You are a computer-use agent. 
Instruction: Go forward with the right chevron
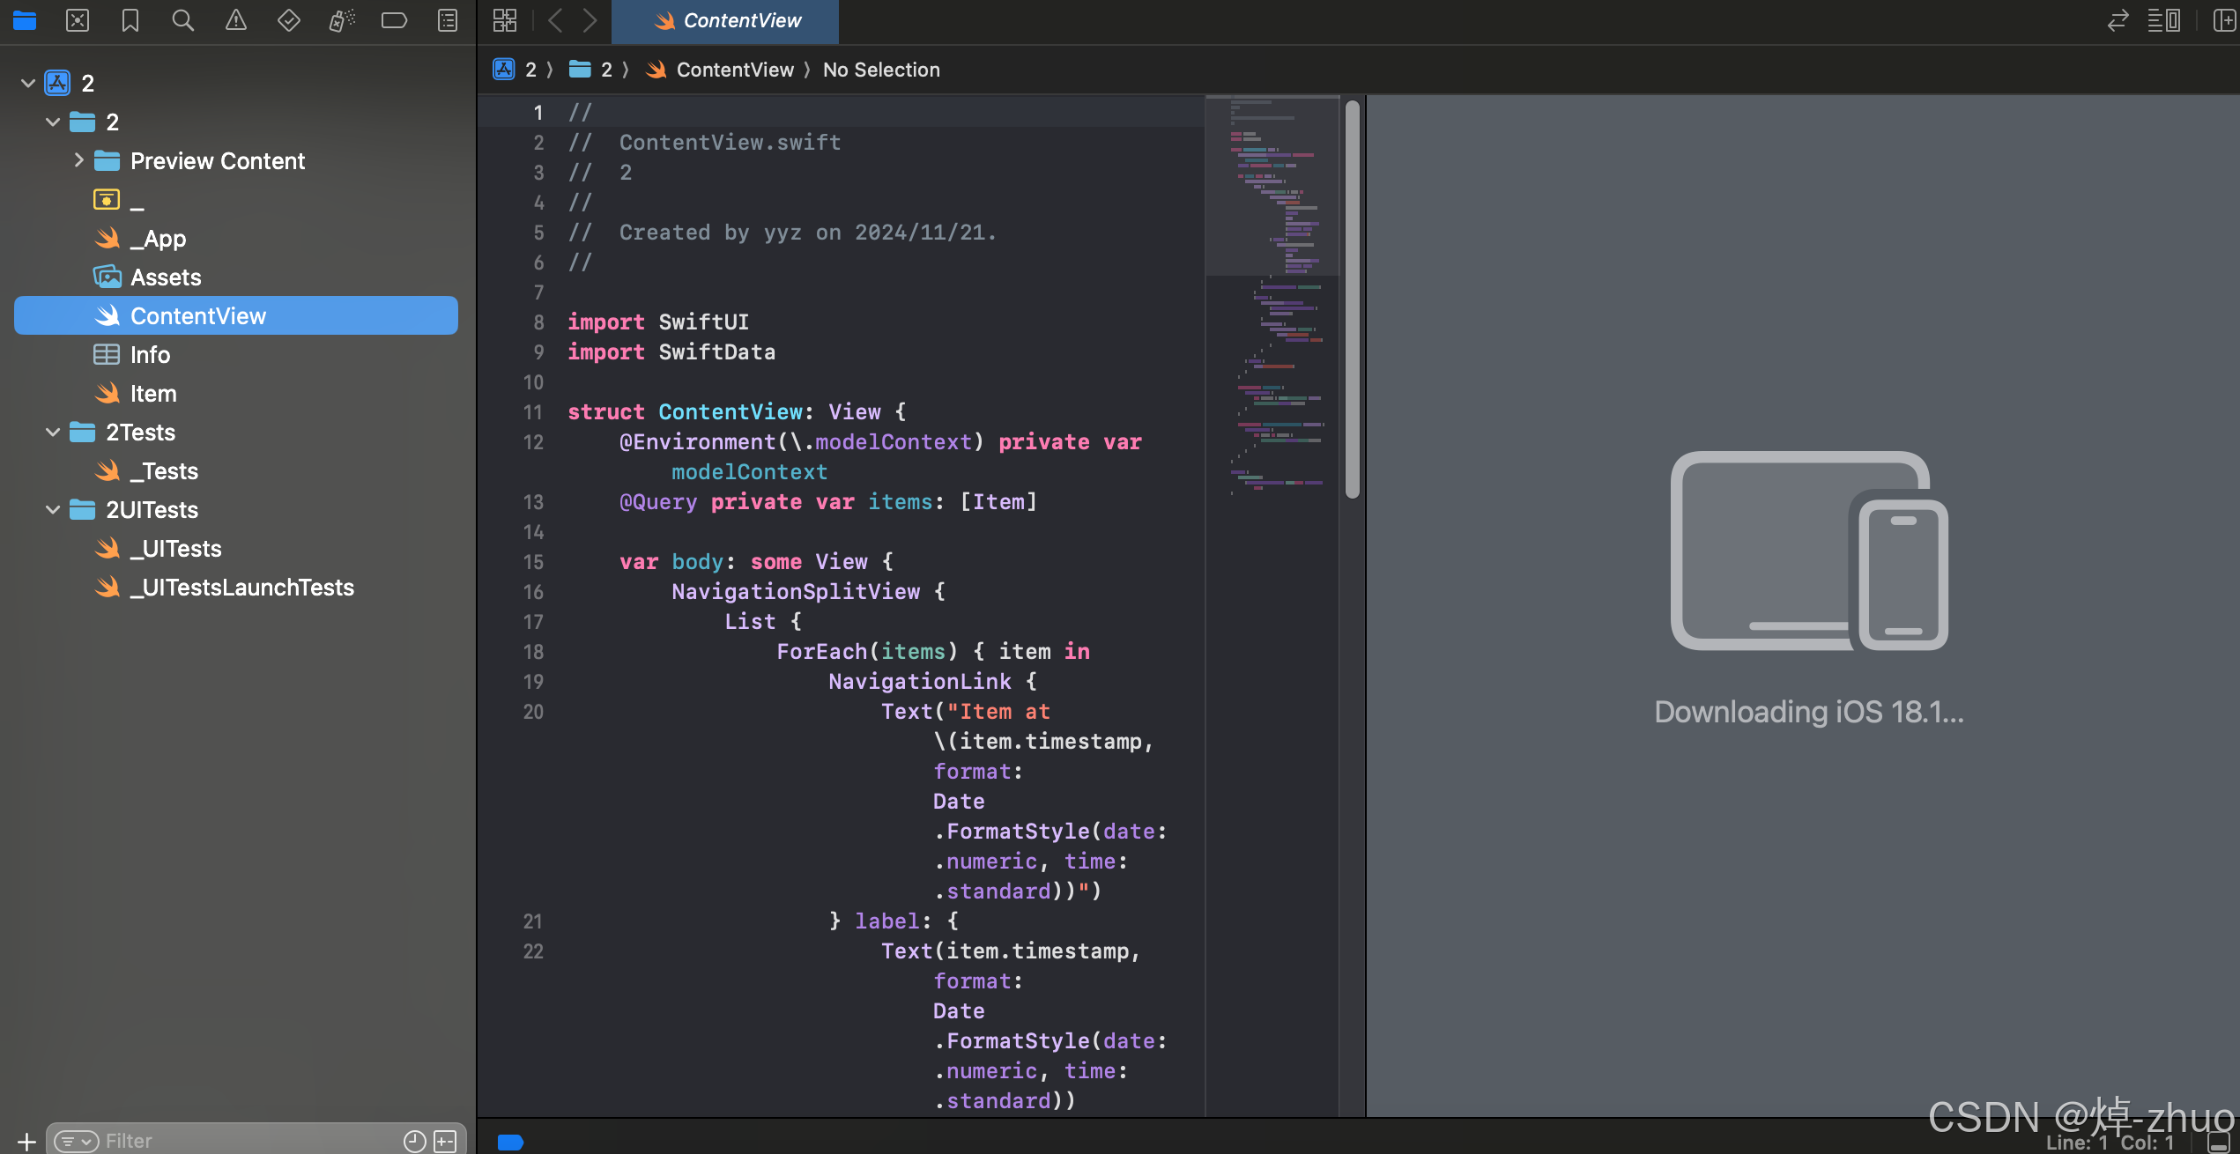(x=590, y=20)
